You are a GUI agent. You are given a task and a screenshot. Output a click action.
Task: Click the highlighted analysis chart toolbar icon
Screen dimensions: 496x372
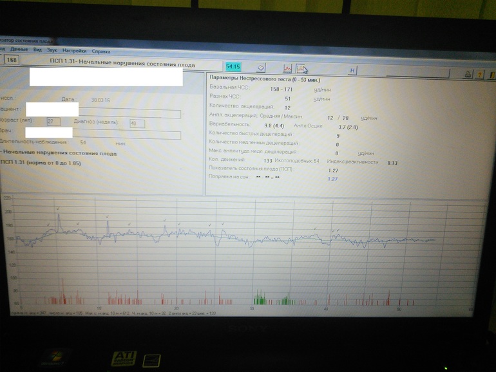(301, 69)
